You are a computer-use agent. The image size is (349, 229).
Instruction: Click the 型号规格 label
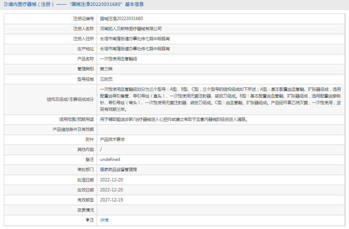85,79
